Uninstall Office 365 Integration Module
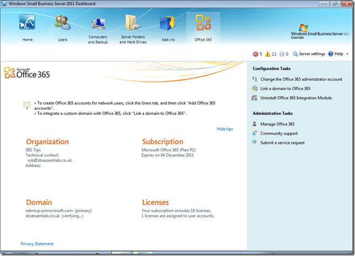The image size is (355, 256). 295,98
